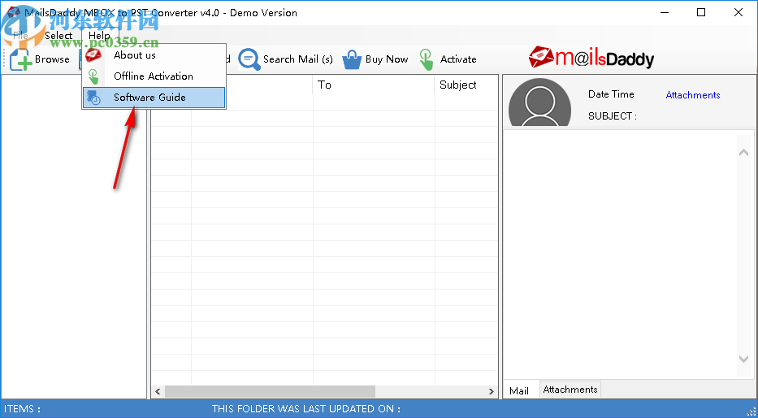758x418 pixels.
Task: Click the Buy Now label
Action: click(387, 59)
